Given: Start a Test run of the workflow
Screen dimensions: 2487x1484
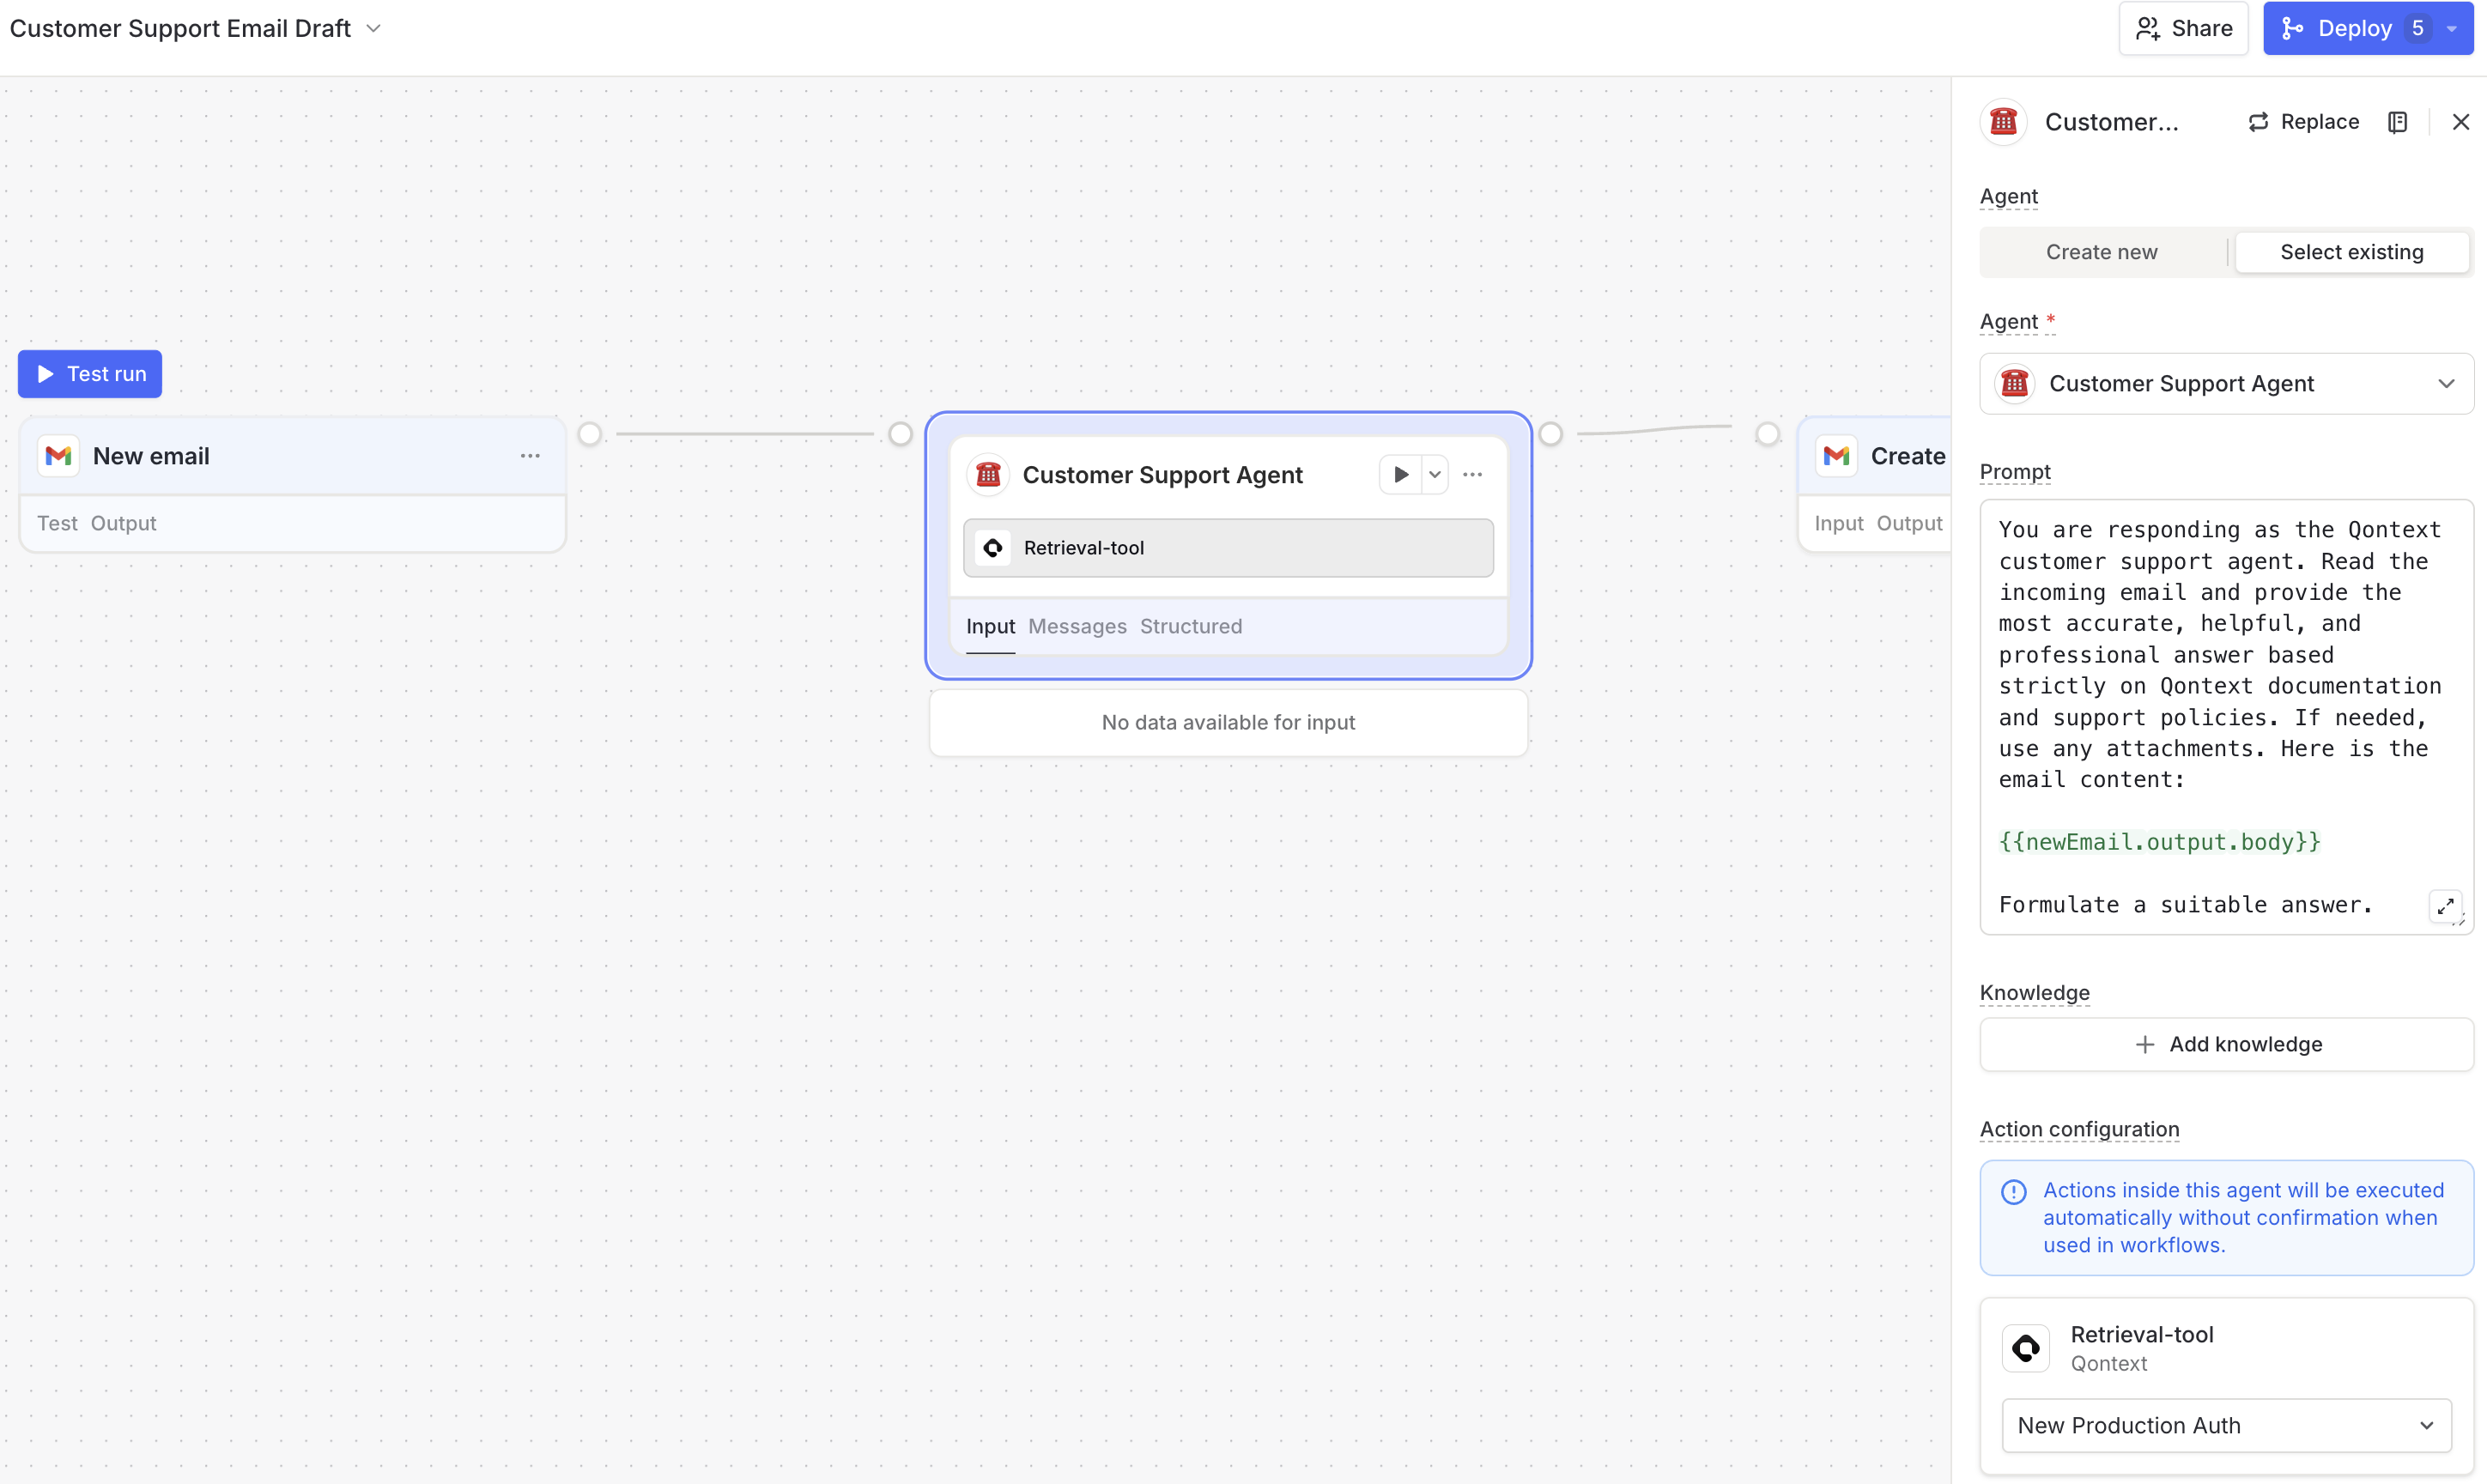Looking at the screenshot, I should 90,373.
